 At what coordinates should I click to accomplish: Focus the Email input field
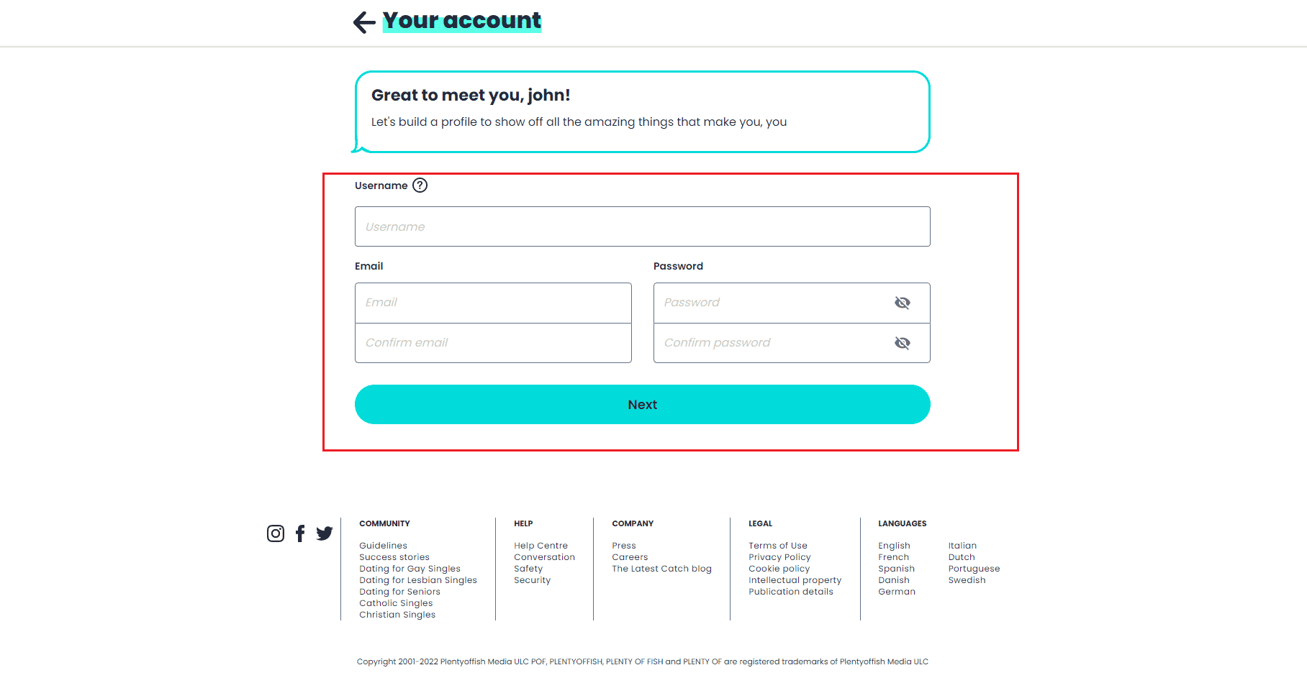coord(493,303)
